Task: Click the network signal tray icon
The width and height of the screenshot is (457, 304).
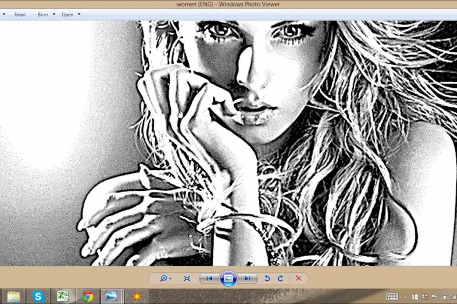Action: (x=454, y=297)
